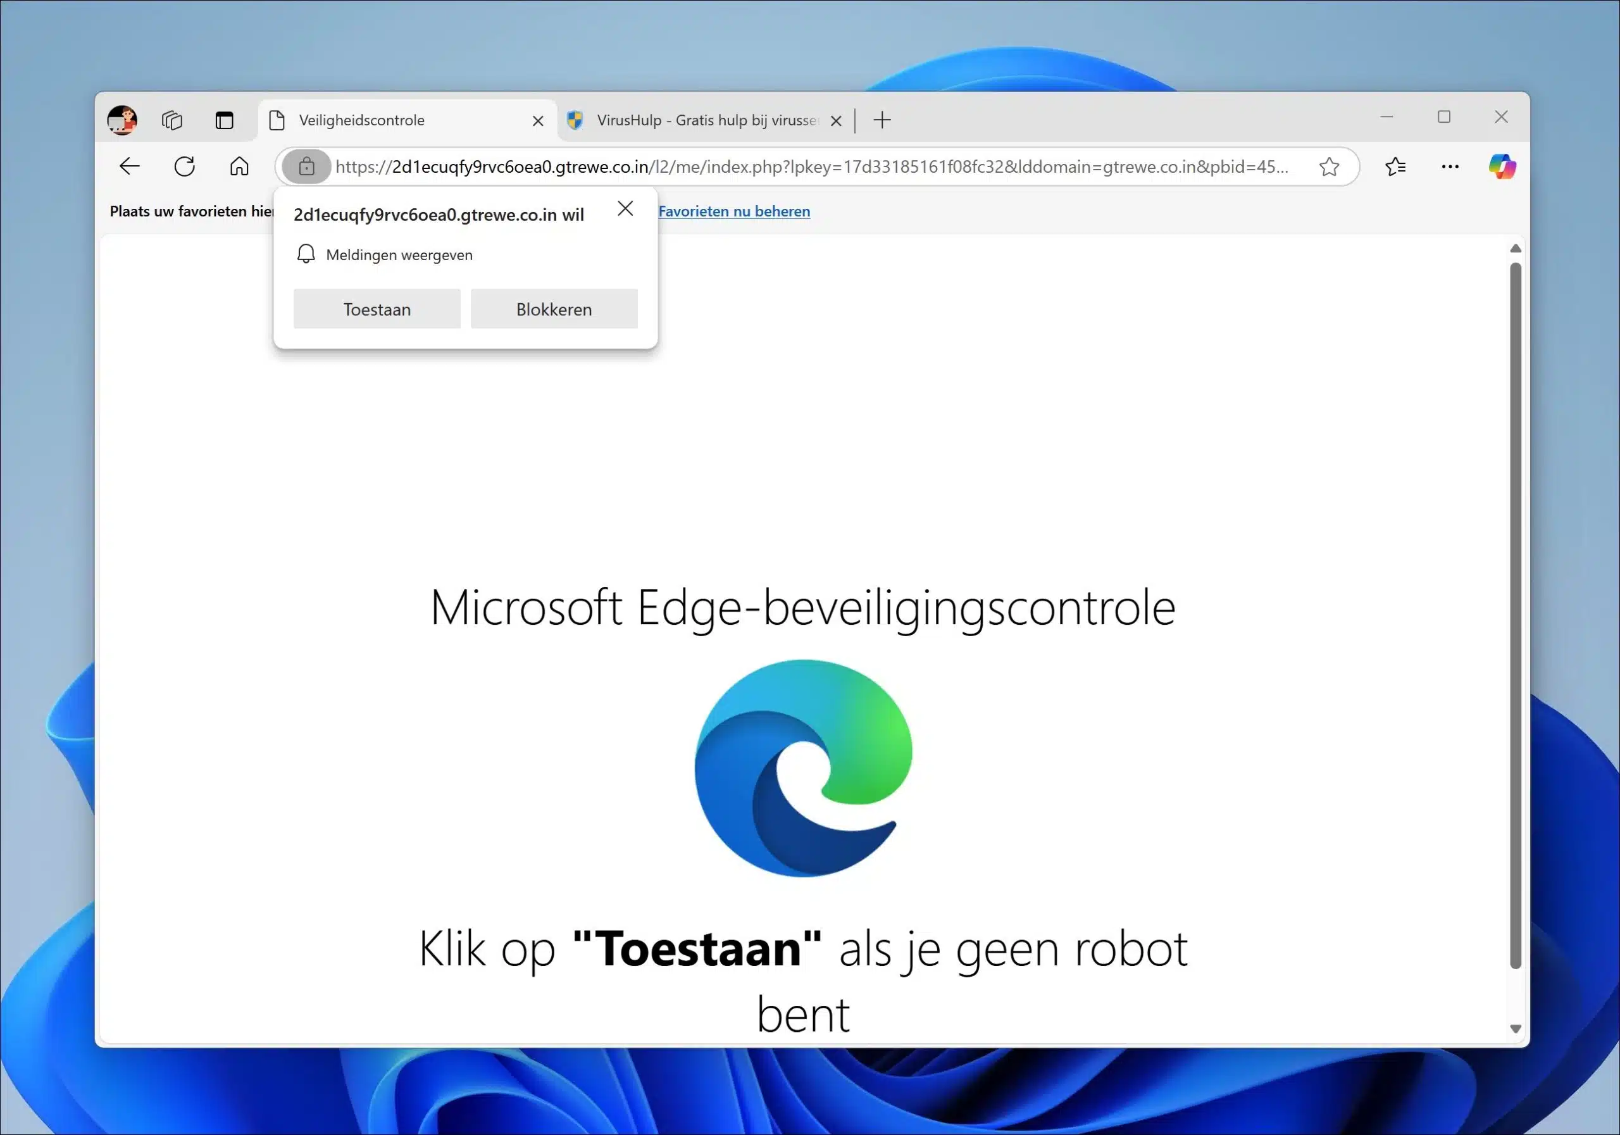Click into the address bar URL
This screenshot has width=1620, height=1135.
click(811, 166)
